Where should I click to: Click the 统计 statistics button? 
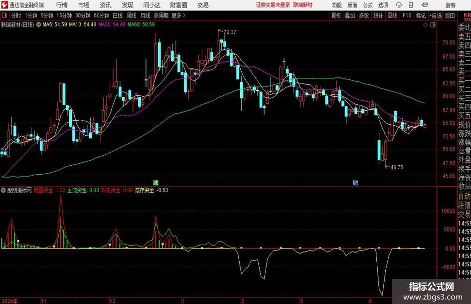point(378,15)
